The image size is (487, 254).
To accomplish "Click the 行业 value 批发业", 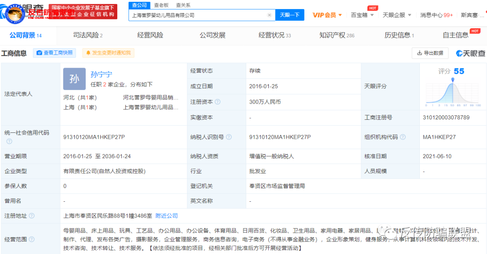I will click(x=257, y=171).
